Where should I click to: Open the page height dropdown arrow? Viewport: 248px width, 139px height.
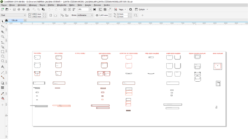pyautogui.click(x=43, y=17)
